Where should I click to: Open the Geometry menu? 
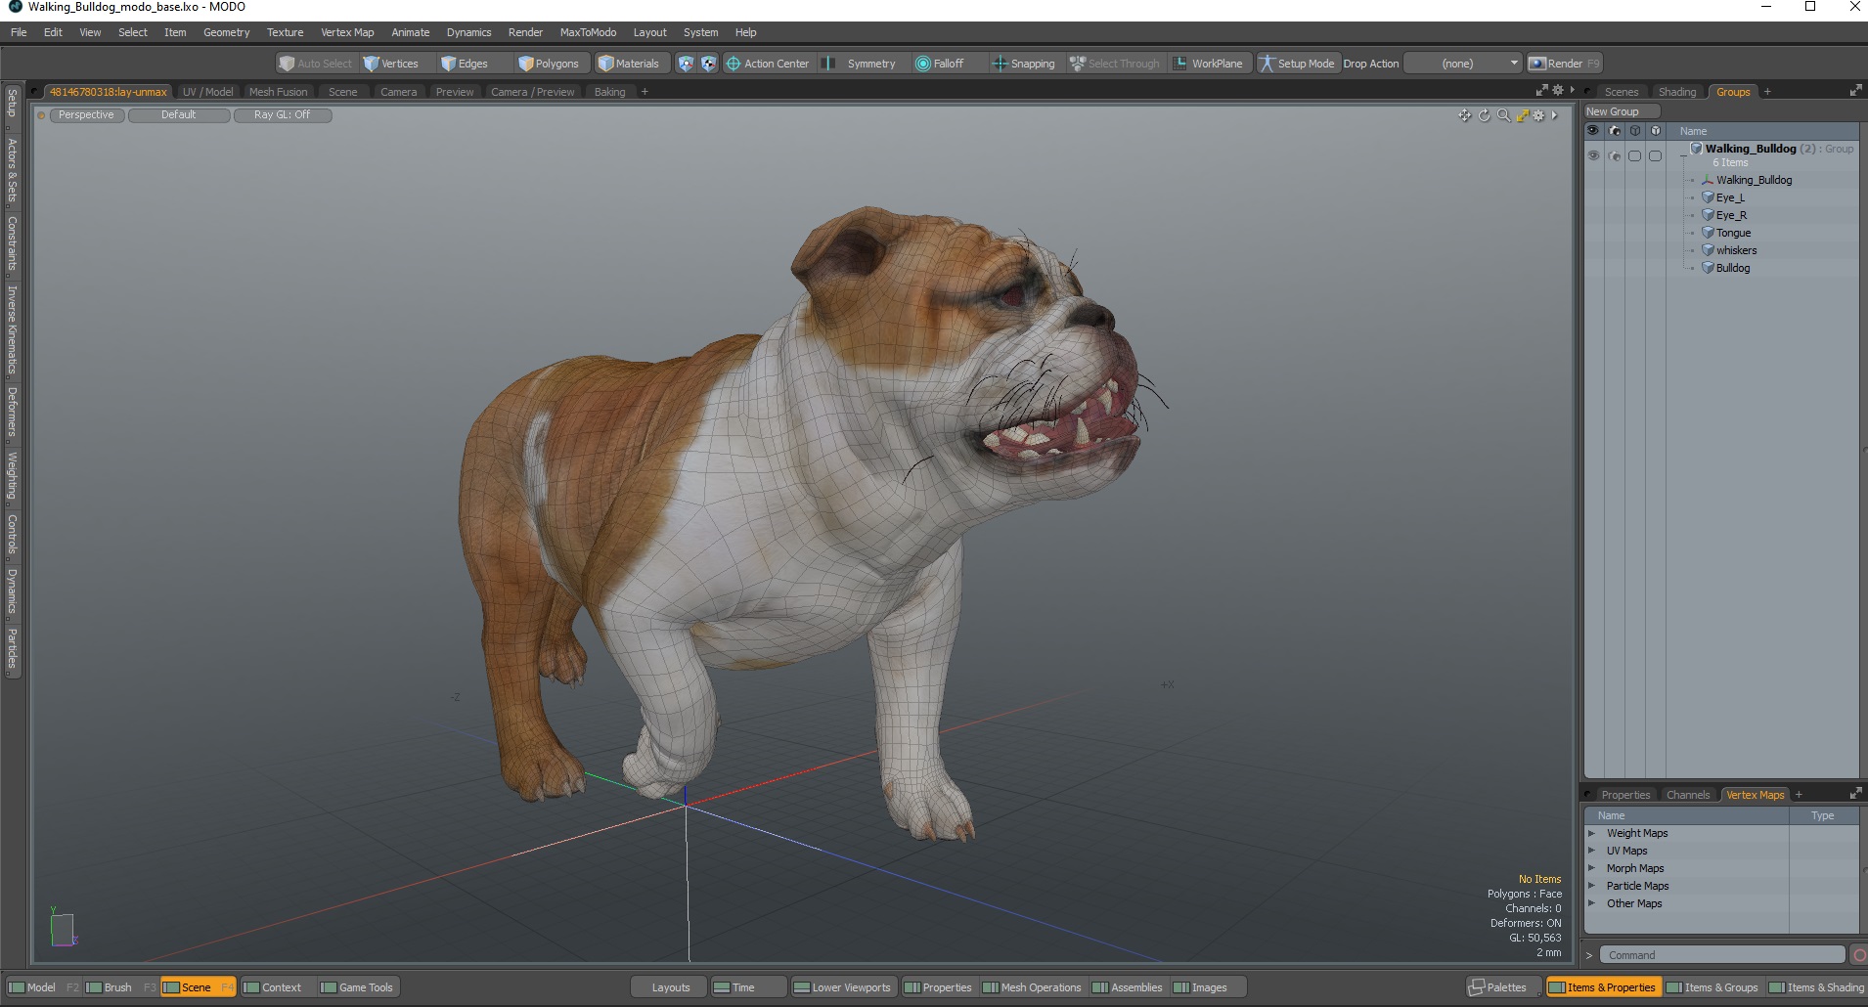[x=226, y=32]
